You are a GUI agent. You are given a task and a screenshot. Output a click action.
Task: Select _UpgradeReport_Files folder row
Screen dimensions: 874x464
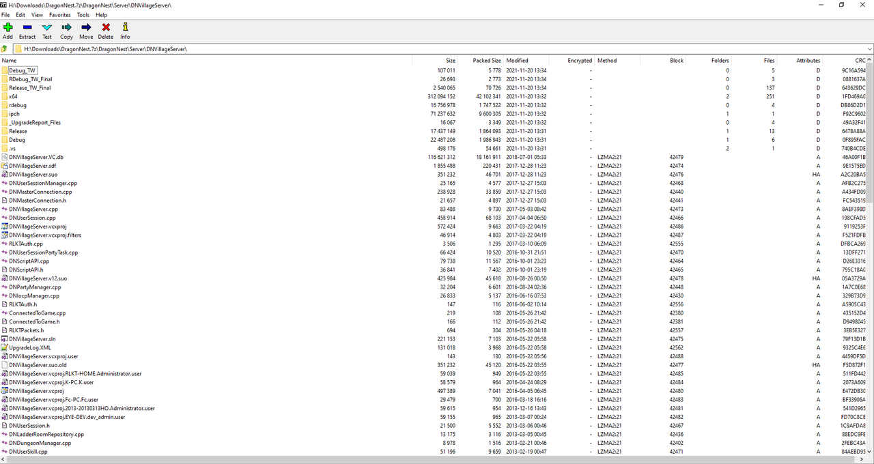click(434, 123)
